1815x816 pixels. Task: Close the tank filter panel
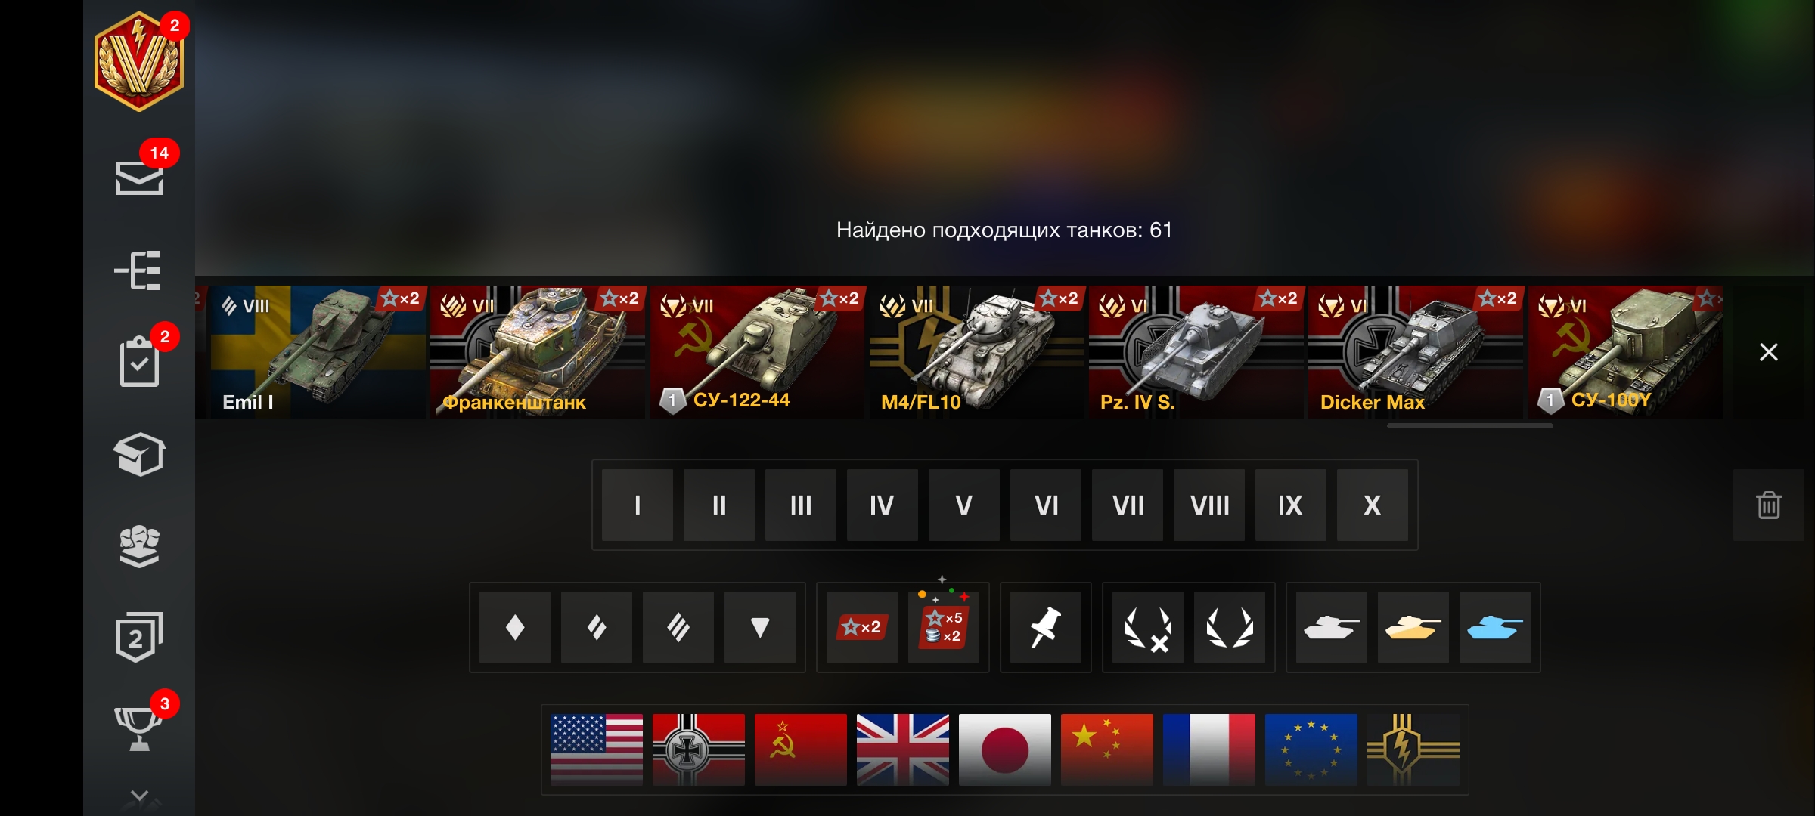click(x=1768, y=352)
